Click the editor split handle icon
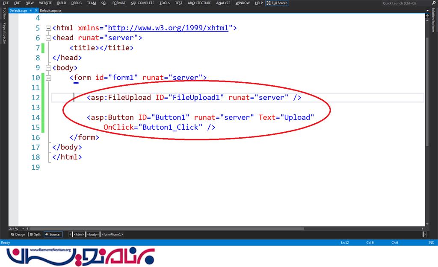This screenshot has width=438, height=267. click(x=427, y=16)
